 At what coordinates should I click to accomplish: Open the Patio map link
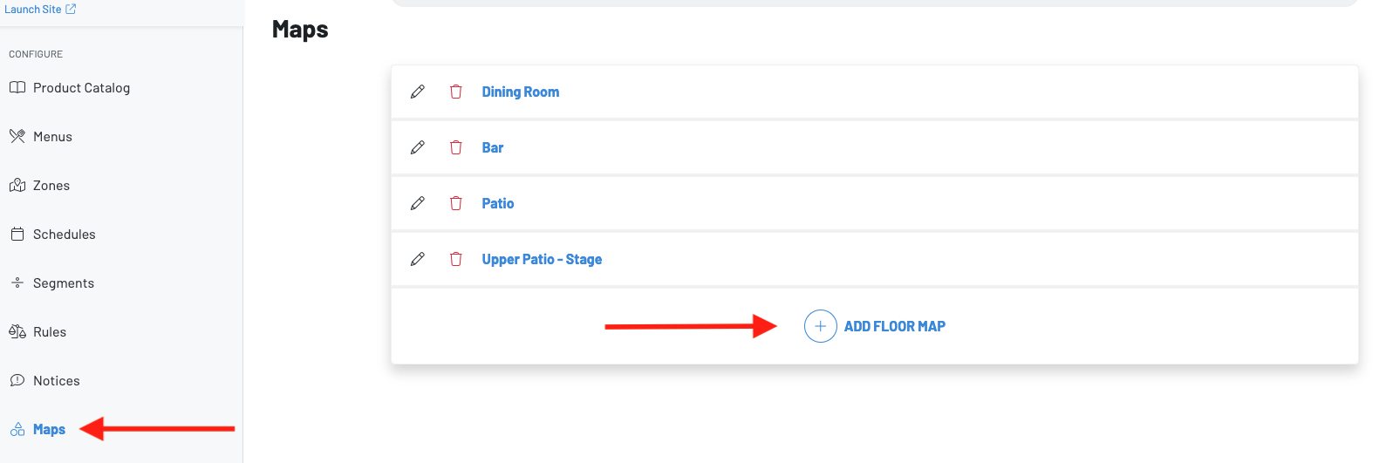pyautogui.click(x=498, y=203)
